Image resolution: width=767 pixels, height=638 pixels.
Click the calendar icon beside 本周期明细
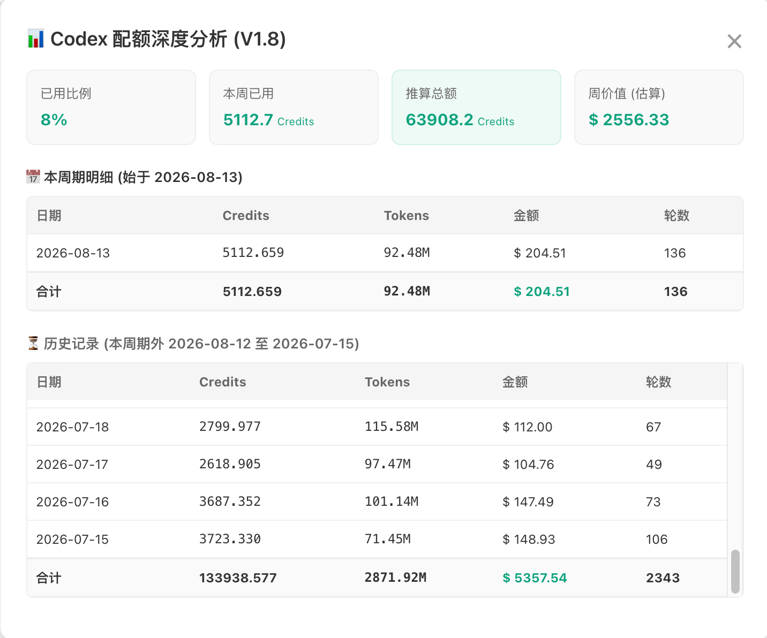coord(33,177)
